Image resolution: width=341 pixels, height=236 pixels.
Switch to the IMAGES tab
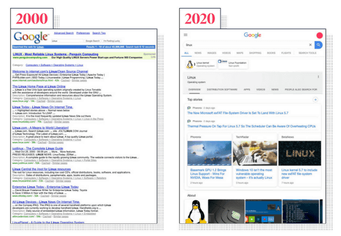[x=212, y=53]
